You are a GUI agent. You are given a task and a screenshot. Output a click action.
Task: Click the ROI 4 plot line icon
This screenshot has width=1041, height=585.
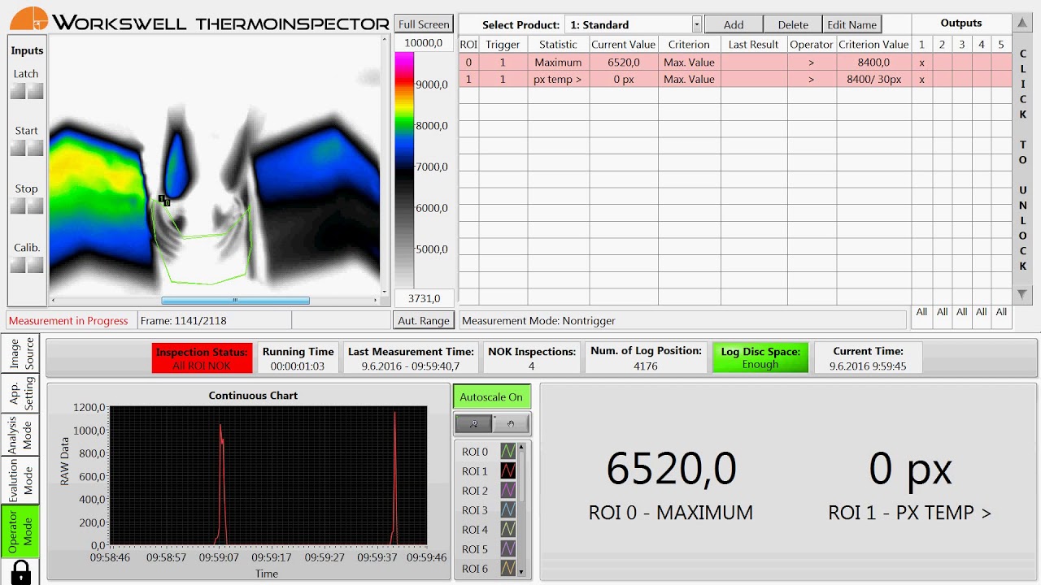pyautogui.click(x=508, y=530)
